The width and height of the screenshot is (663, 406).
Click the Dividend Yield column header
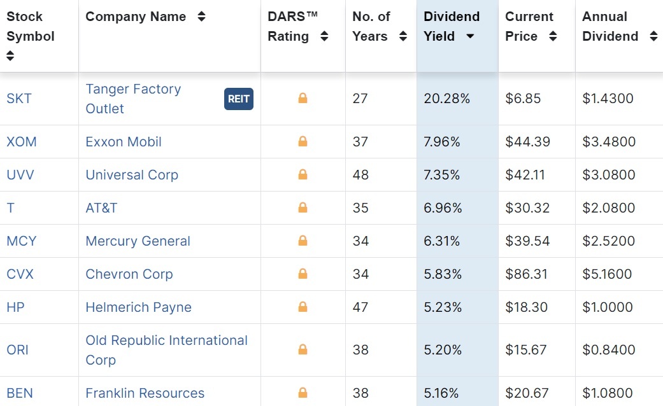coord(452,26)
